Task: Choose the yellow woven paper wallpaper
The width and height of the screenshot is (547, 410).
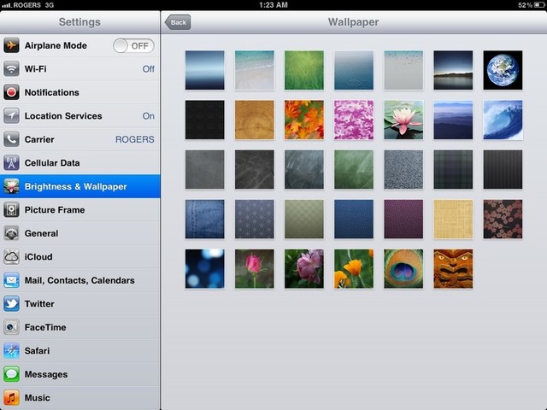Action: tap(453, 219)
